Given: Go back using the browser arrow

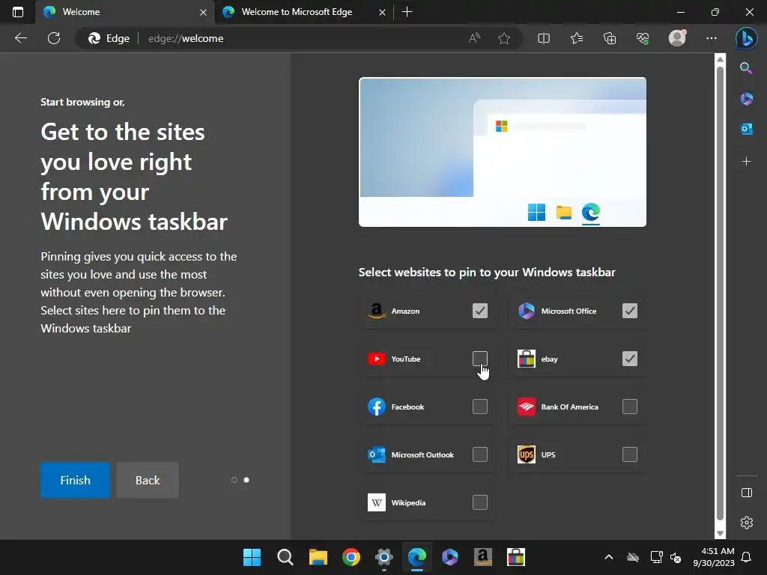Looking at the screenshot, I should point(20,38).
